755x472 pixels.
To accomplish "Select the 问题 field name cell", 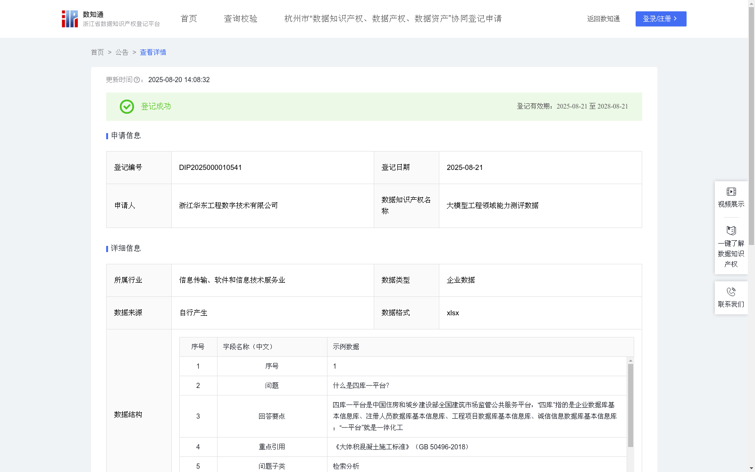I will (272, 386).
